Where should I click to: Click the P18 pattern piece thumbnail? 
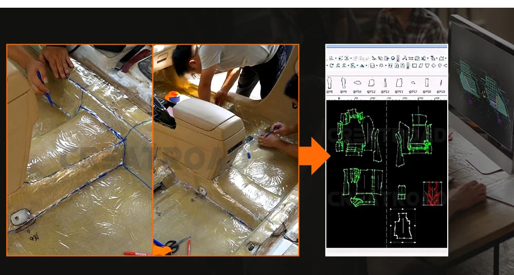pyautogui.click(x=427, y=83)
